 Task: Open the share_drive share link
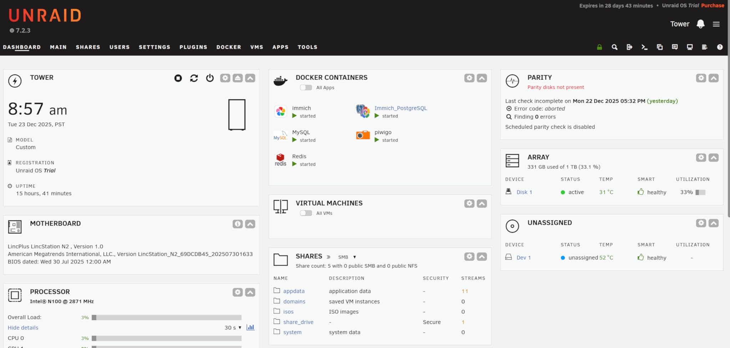coord(298,322)
